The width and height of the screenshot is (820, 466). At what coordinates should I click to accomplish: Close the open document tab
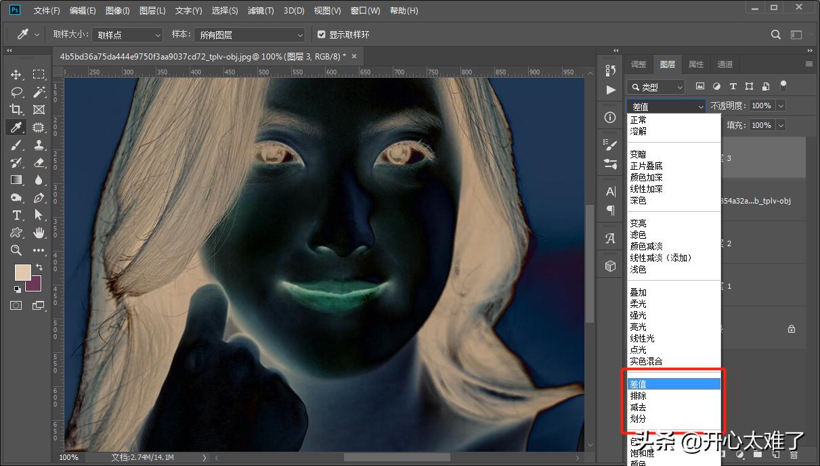(353, 55)
